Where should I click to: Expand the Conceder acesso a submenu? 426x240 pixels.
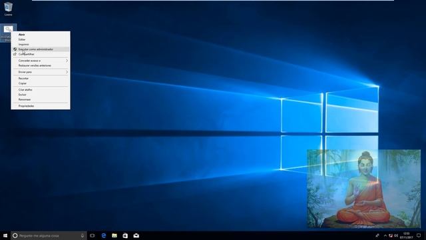click(x=40, y=61)
